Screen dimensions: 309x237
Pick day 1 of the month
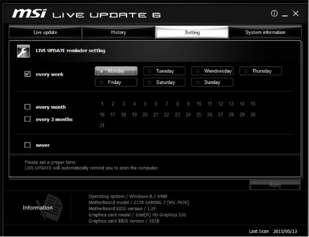(x=102, y=104)
